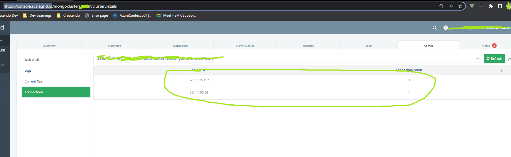The image size is (511, 157).
Task: Click the ScaleGrid console search icon
Action: (435, 28)
